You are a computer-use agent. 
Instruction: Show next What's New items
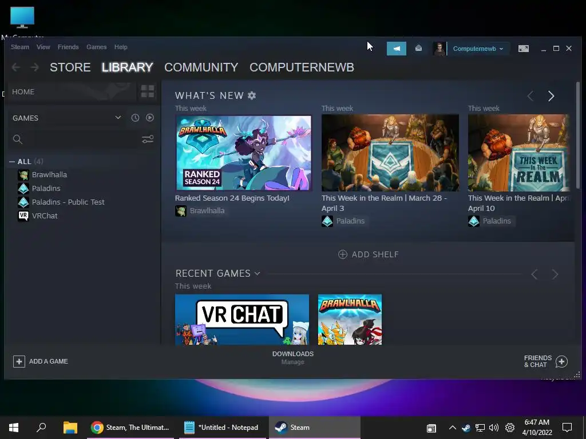click(x=551, y=96)
